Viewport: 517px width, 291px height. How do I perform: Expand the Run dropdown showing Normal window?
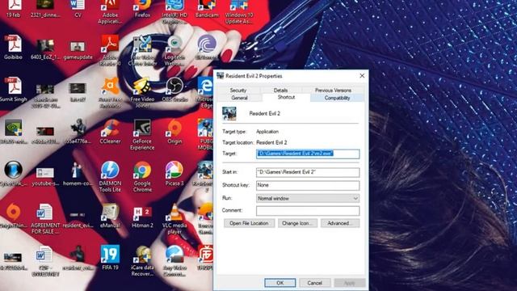(308, 198)
